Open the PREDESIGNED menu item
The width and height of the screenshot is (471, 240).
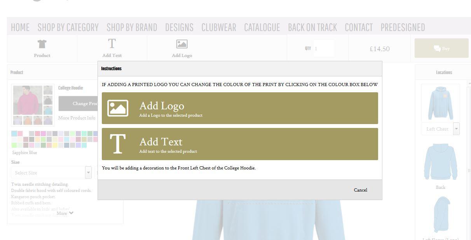pyautogui.click(x=403, y=28)
